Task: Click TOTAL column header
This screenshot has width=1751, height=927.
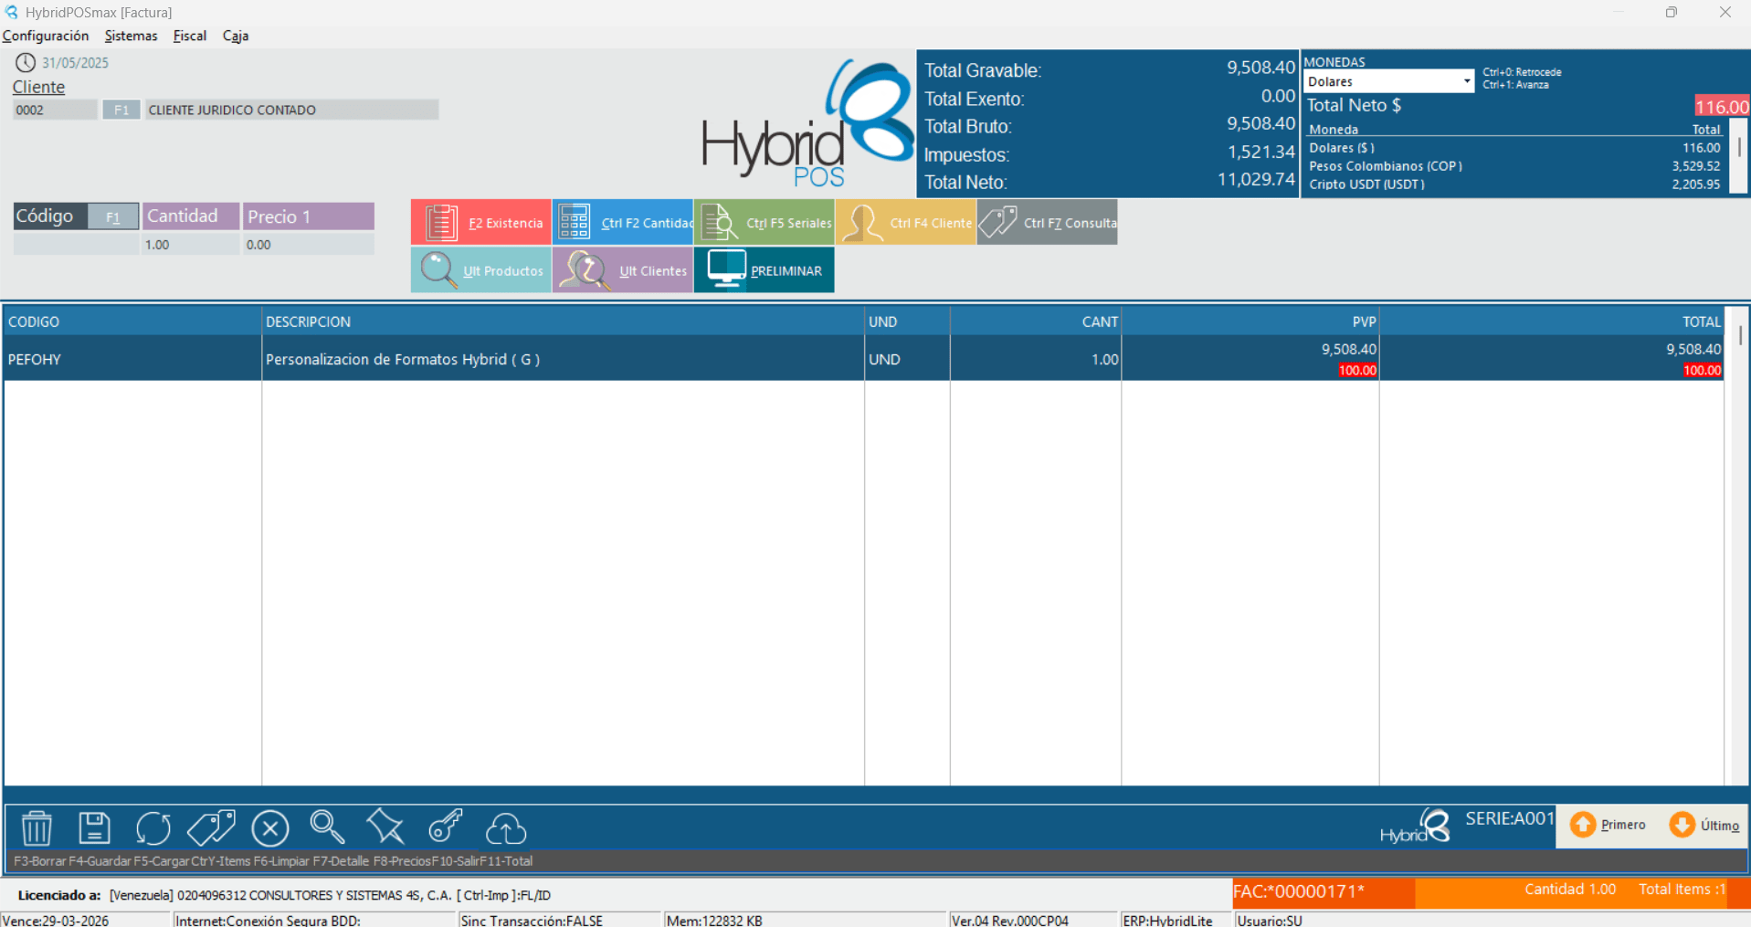Action: coord(1552,321)
